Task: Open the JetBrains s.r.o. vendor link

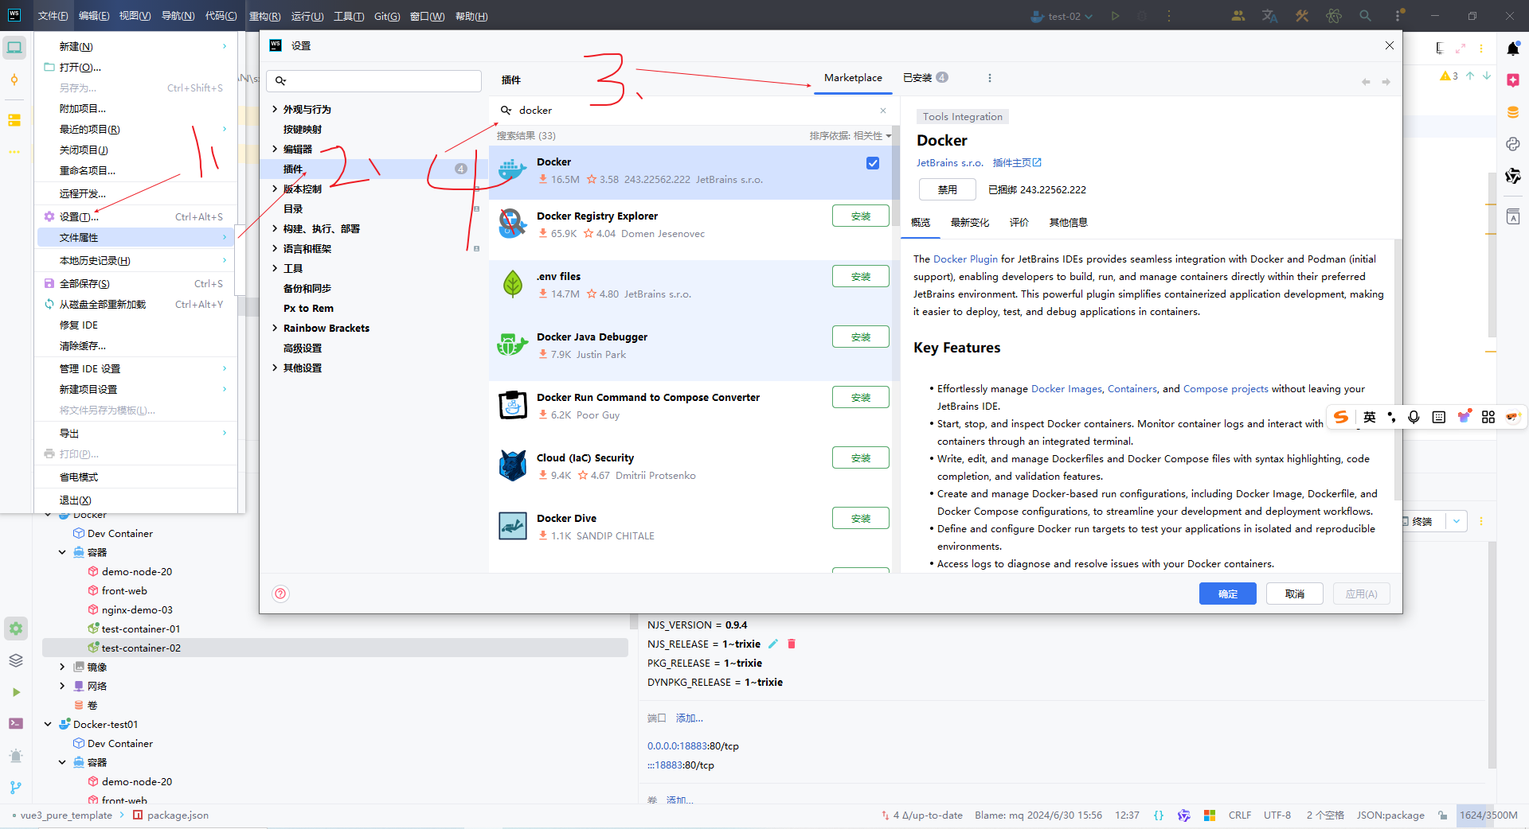Action: point(949,163)
